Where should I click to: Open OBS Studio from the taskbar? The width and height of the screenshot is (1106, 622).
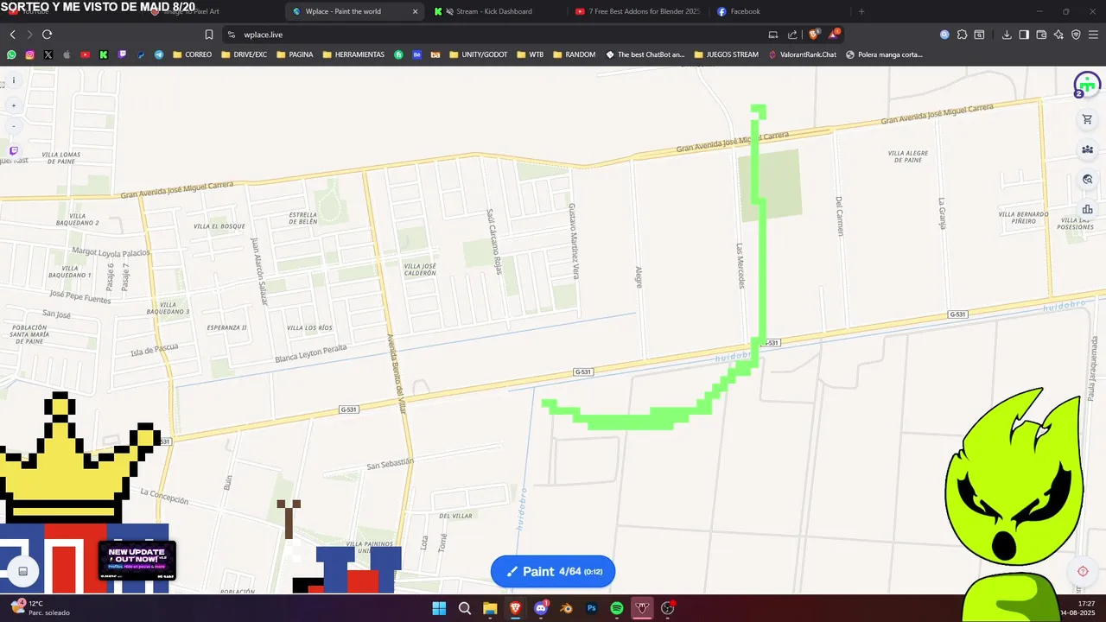pyautogui.click(x=668, y=608)
